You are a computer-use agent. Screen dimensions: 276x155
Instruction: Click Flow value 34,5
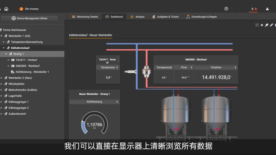point(186,77)
